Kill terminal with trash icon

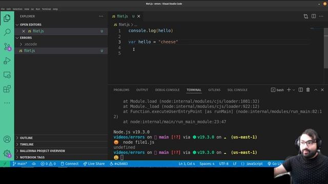308,90
